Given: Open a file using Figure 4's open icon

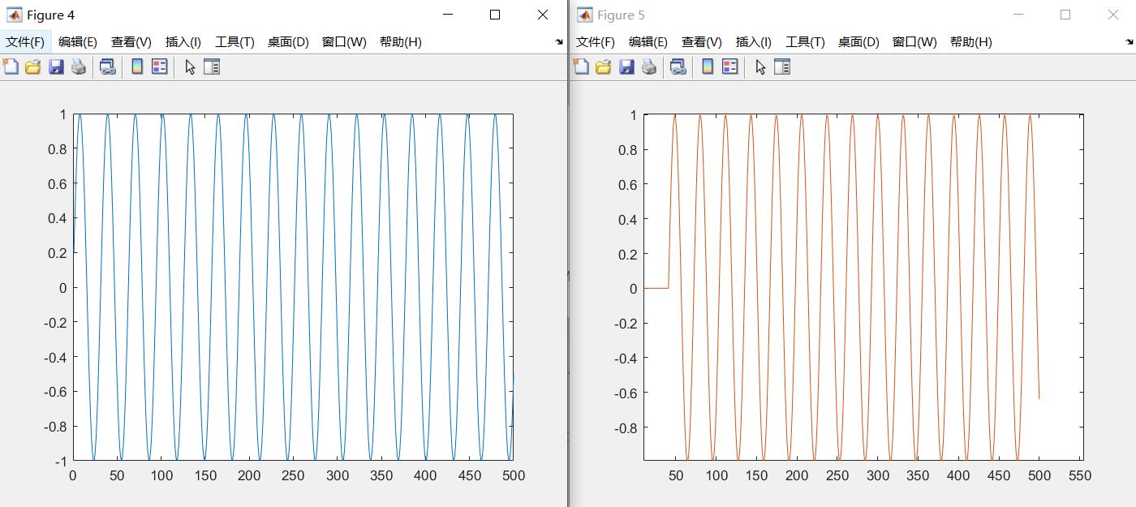Looking at the screenshot, I should [32, 67].
